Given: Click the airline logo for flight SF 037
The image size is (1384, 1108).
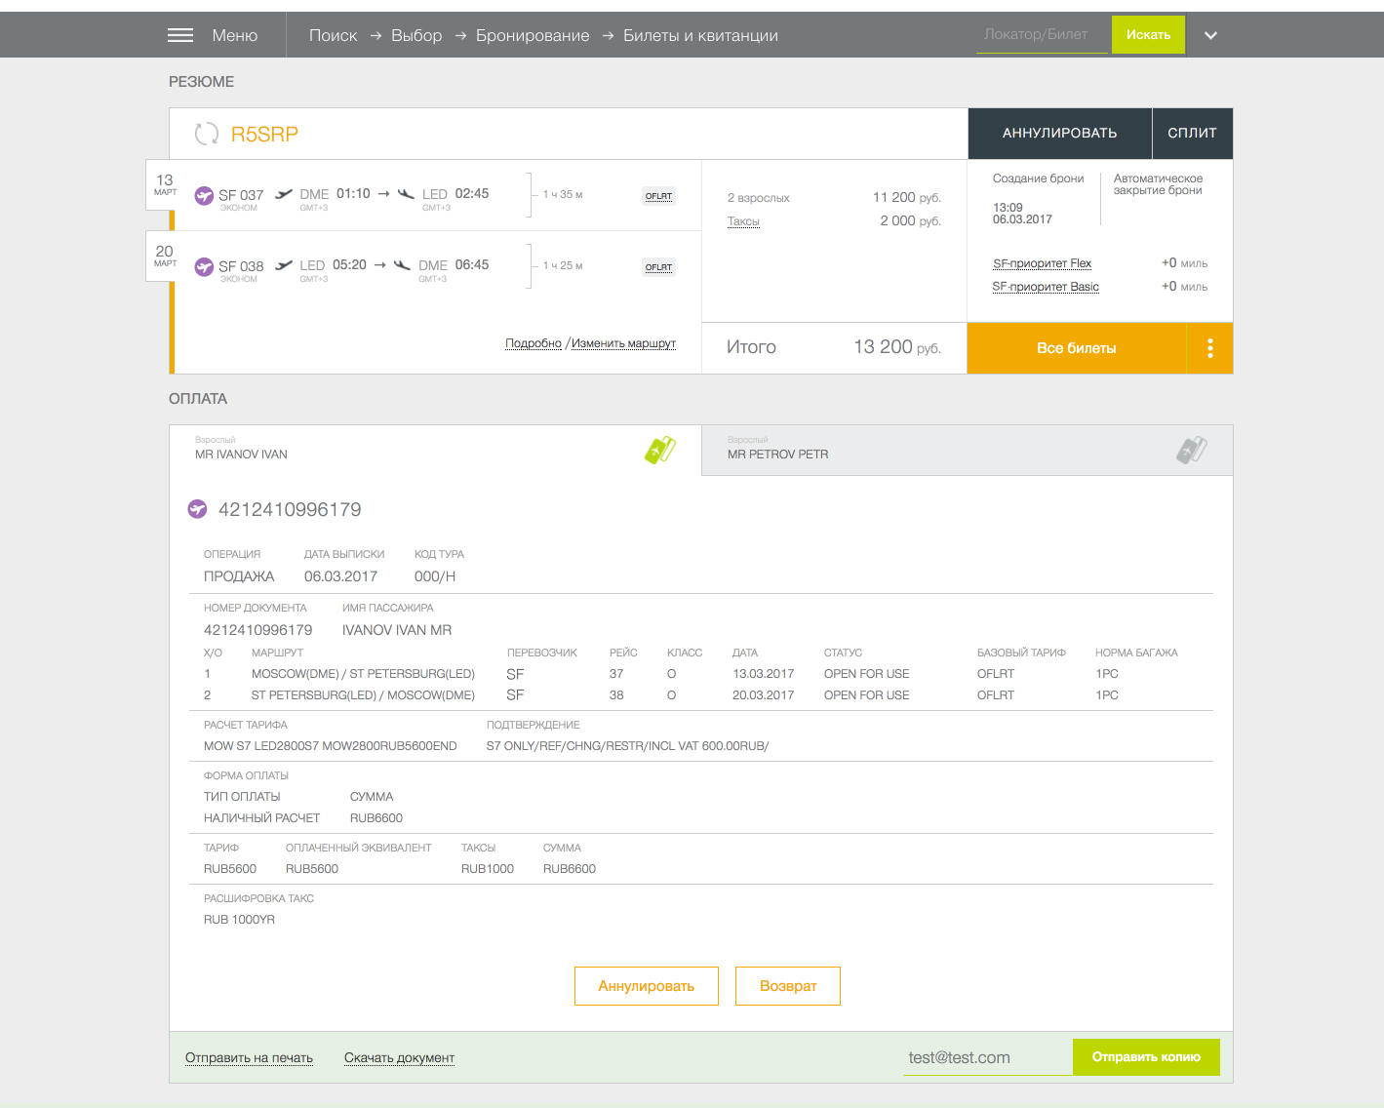Looking at the screenshot, I should tap(204, 195).
